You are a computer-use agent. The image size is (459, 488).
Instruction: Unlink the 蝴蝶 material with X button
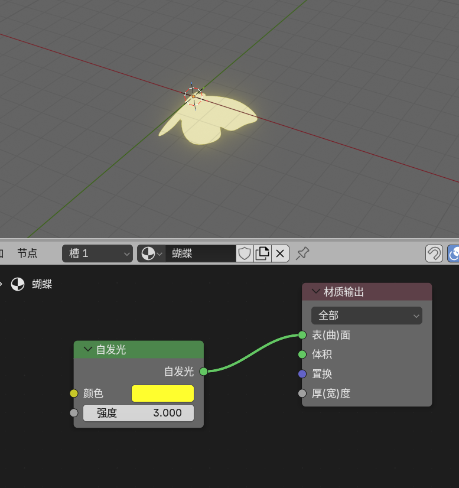280,253
